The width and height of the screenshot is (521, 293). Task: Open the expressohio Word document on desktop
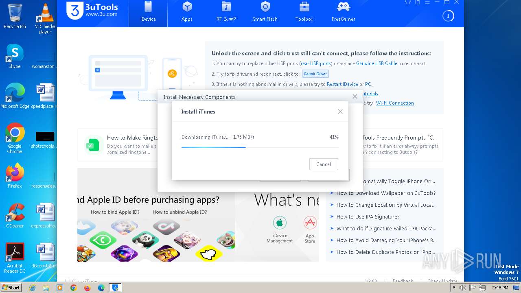coord(45,216)
